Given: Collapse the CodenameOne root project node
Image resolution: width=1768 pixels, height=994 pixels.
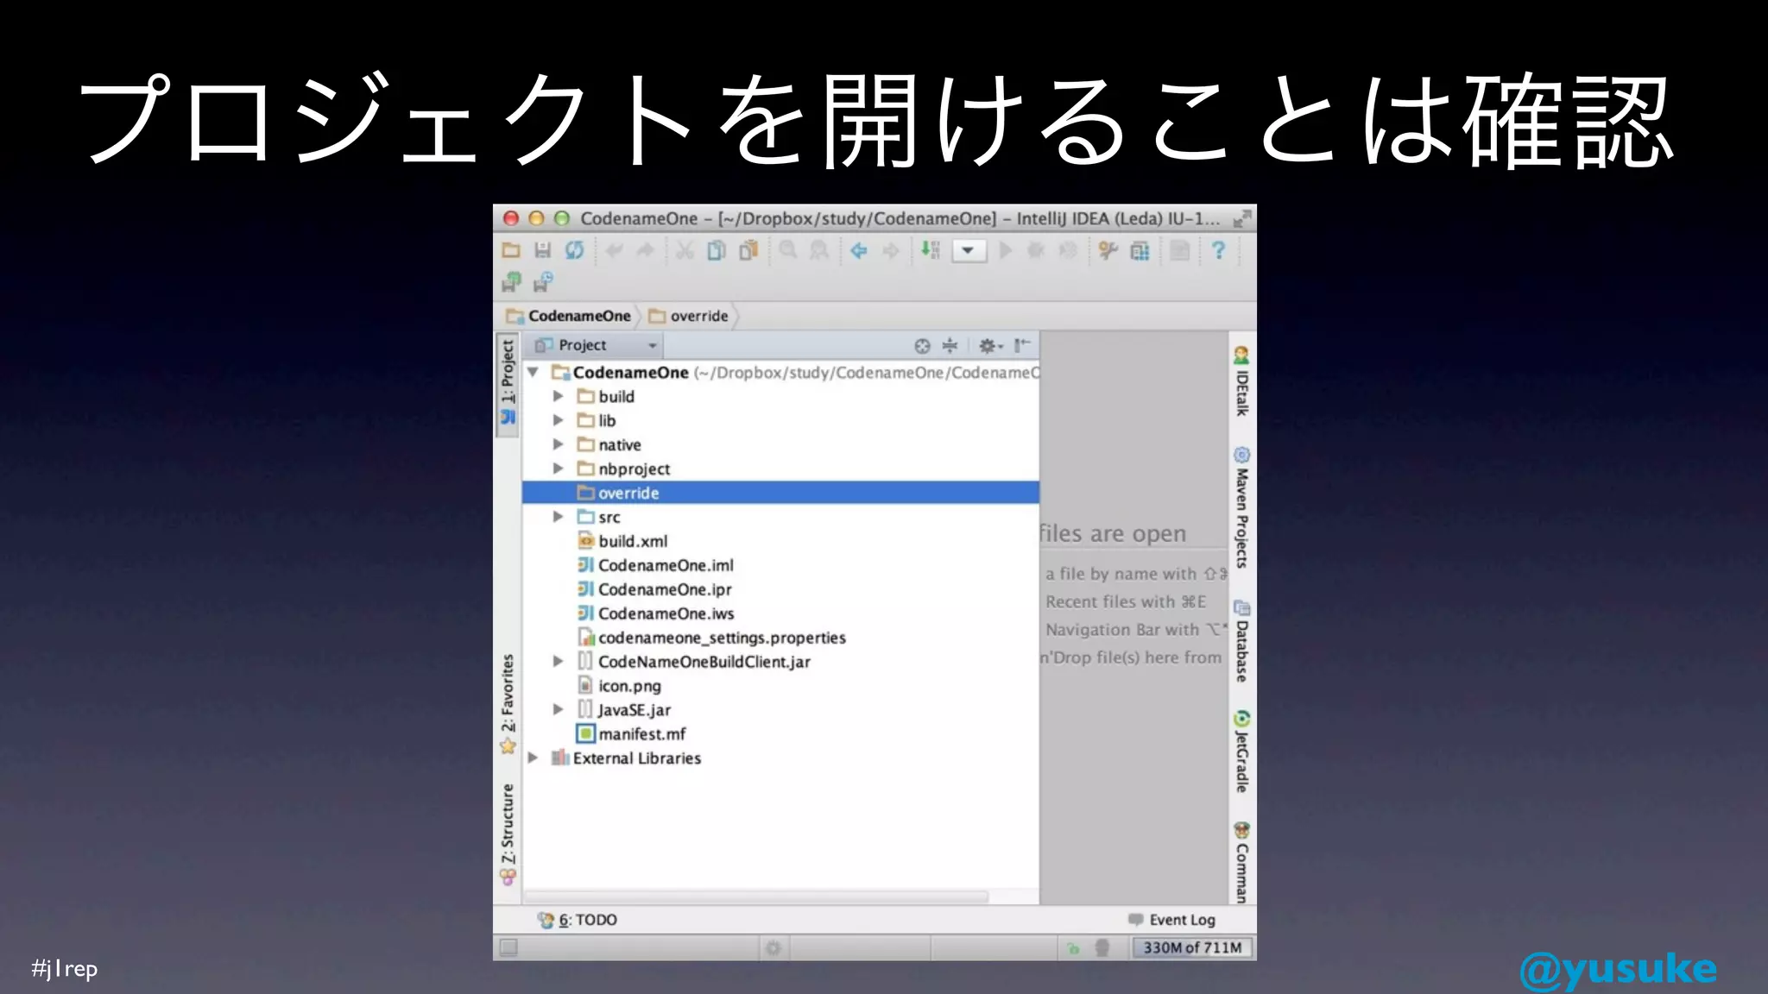Looking at the screenshot, I should pyautogui.click(x=534, y=372).
